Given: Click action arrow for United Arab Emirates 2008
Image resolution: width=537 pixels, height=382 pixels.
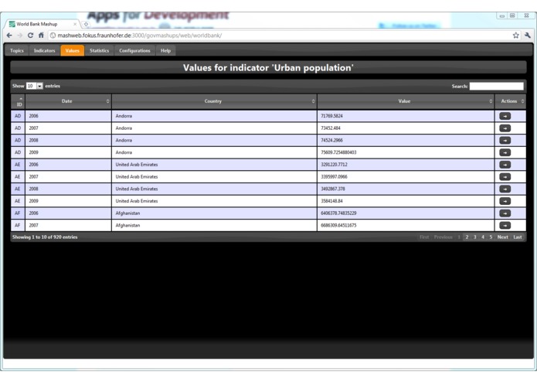Looking at the screenshot, I should [505, 189].
